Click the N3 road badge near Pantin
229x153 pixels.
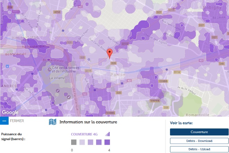coord(129,80)
